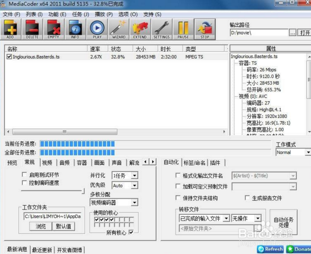This screenshot has width=311, height=254.
Task: Switch to the 视频 tab
Action: click(x=47, y=163)
